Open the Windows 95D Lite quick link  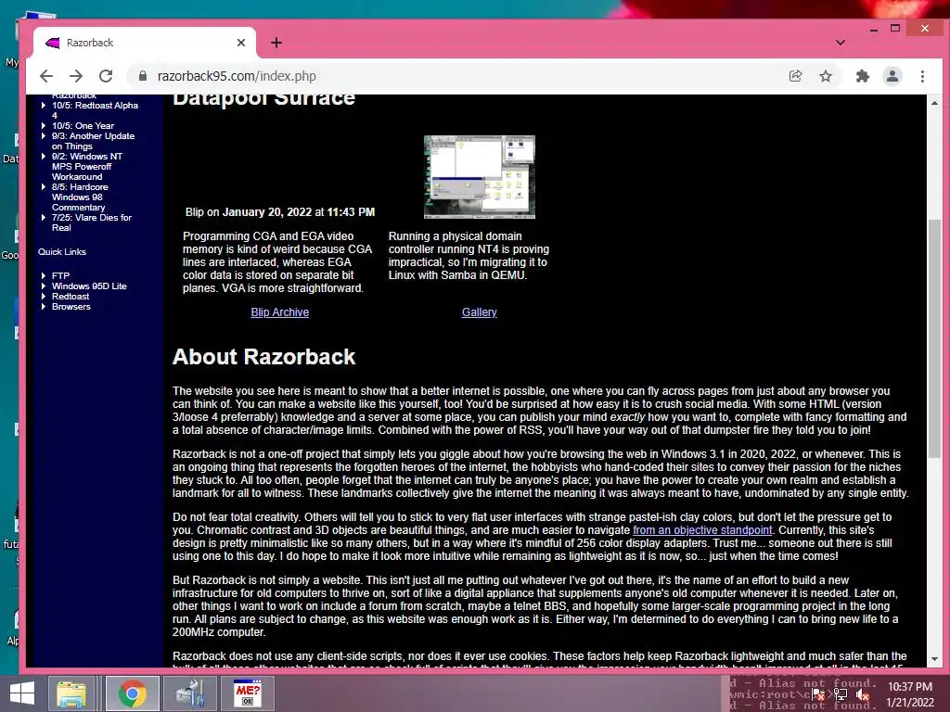[89, 286]
